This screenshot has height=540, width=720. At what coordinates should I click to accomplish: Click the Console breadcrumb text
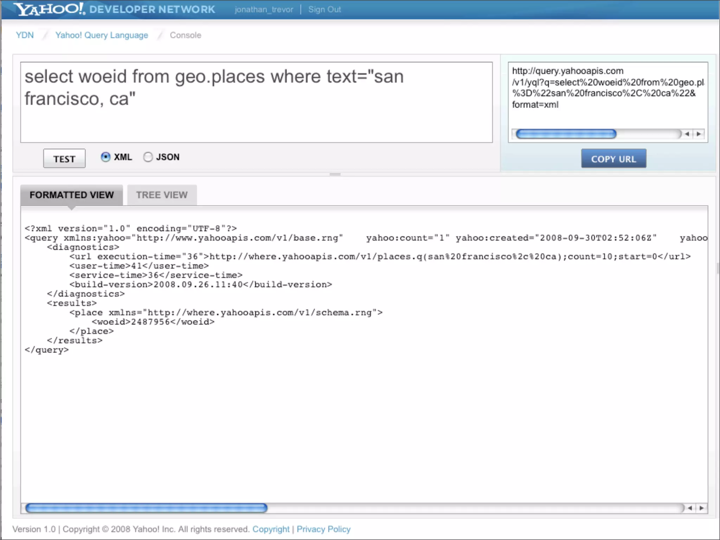point(185,35)
